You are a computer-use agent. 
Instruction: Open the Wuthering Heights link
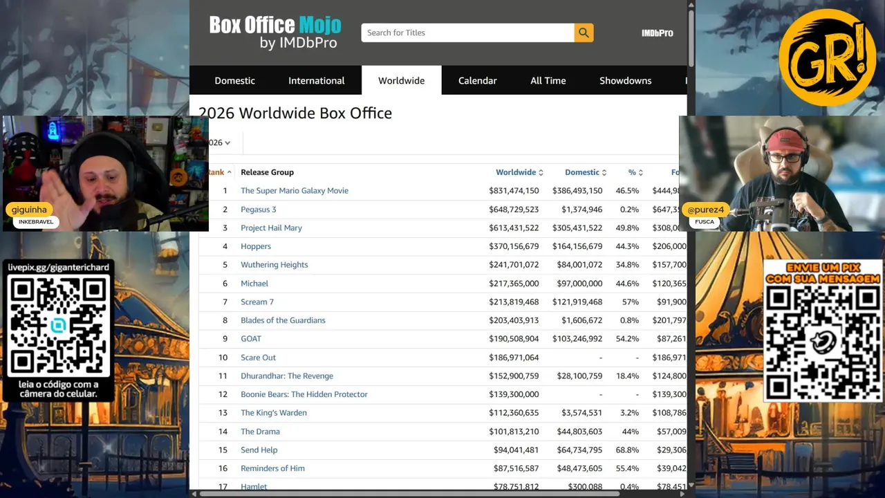point(274,265)
